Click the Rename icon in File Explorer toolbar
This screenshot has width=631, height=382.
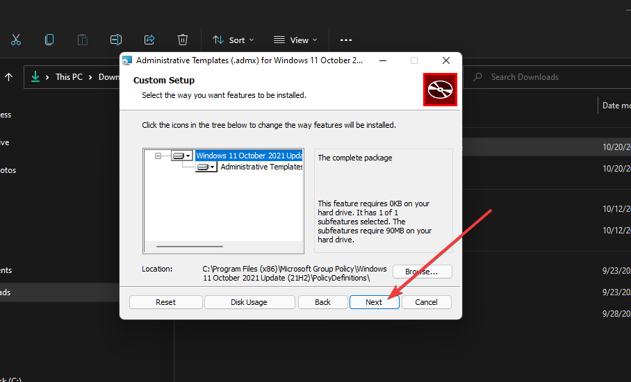click(116, 40)
